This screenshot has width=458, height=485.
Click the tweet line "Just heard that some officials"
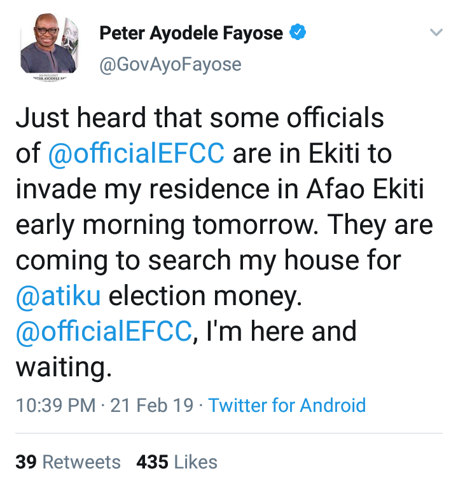pos(200,118)
